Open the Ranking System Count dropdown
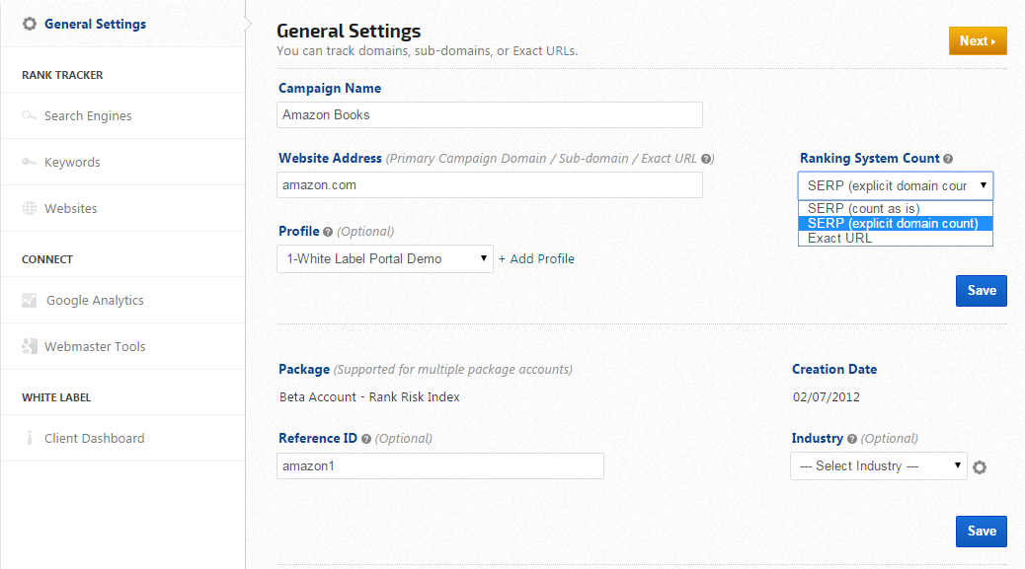The image size is (1025, 569). coord(895,185)
